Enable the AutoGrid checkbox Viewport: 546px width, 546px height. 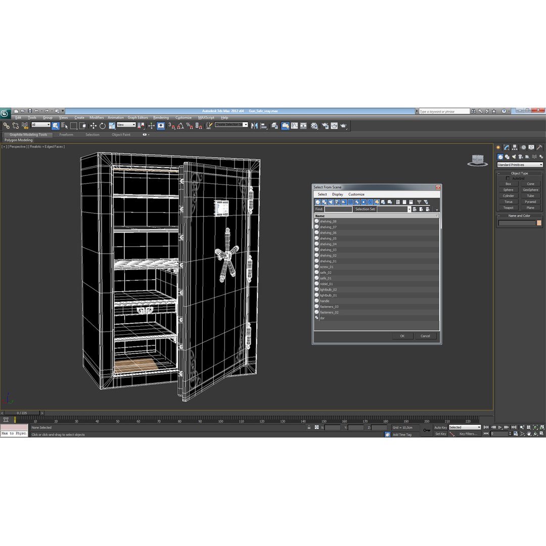508,178
